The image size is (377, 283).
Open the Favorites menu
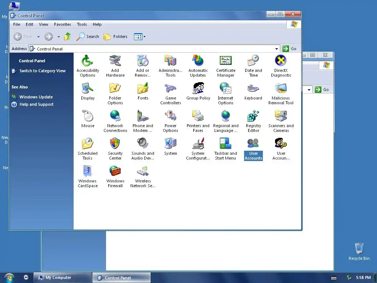tap(63, 24)
